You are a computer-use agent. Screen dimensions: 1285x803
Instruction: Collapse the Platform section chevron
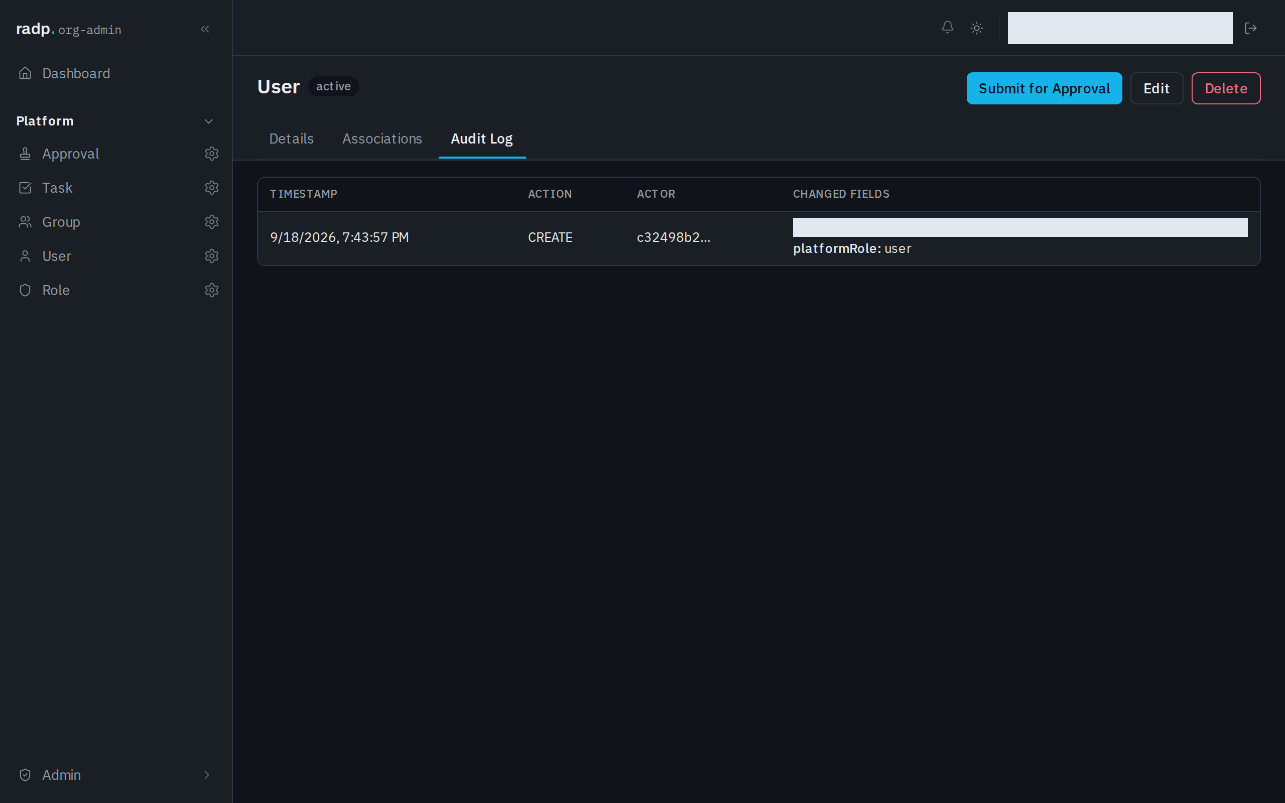pos(209,121)
